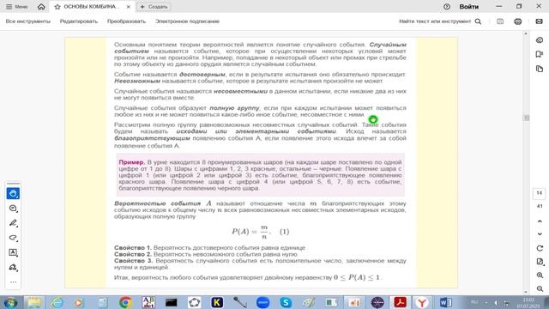Open the bookmarks panel icon

click(540, 54)
